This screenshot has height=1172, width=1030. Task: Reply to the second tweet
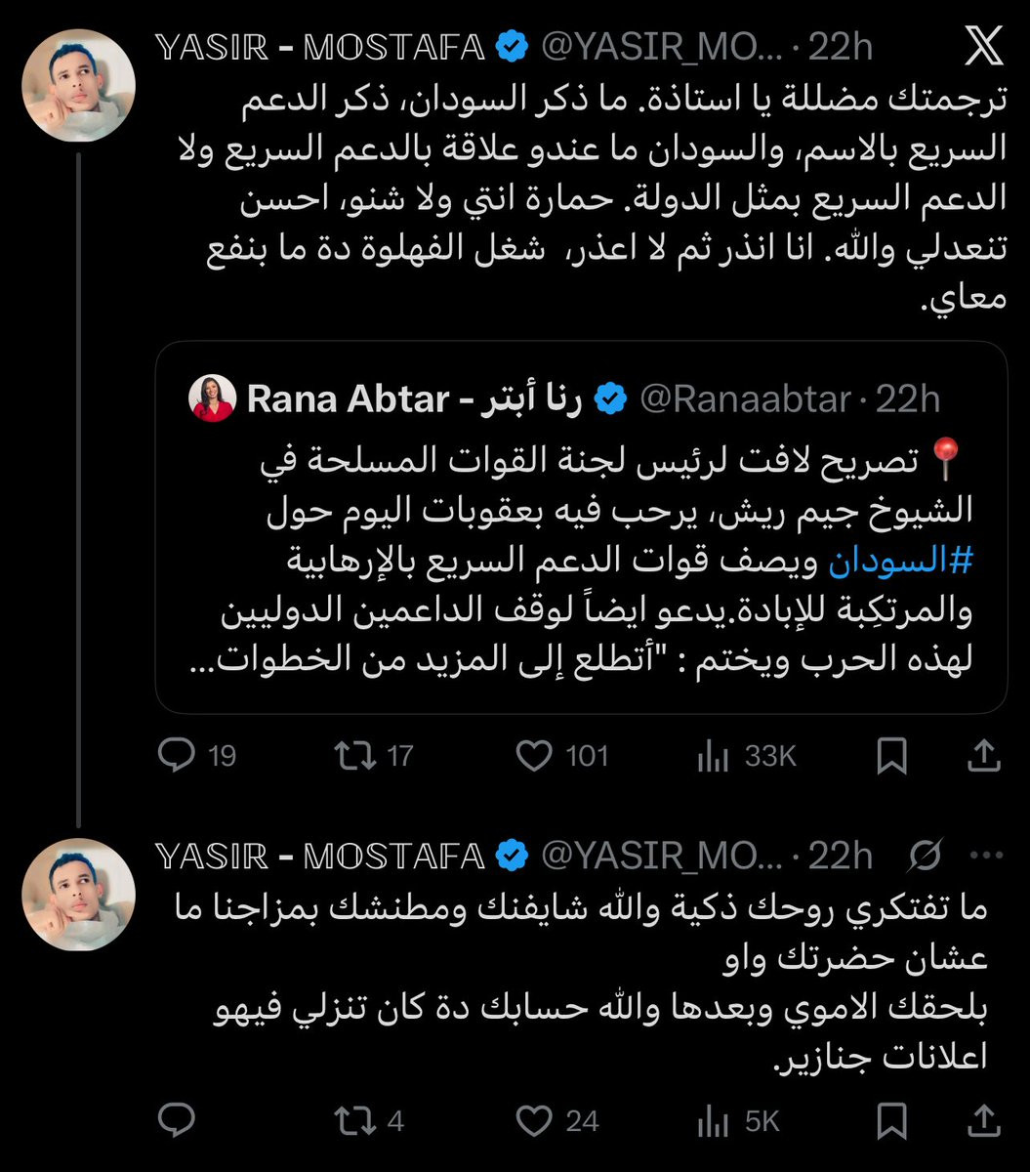pyautogui.click(x=177, y=1121)
